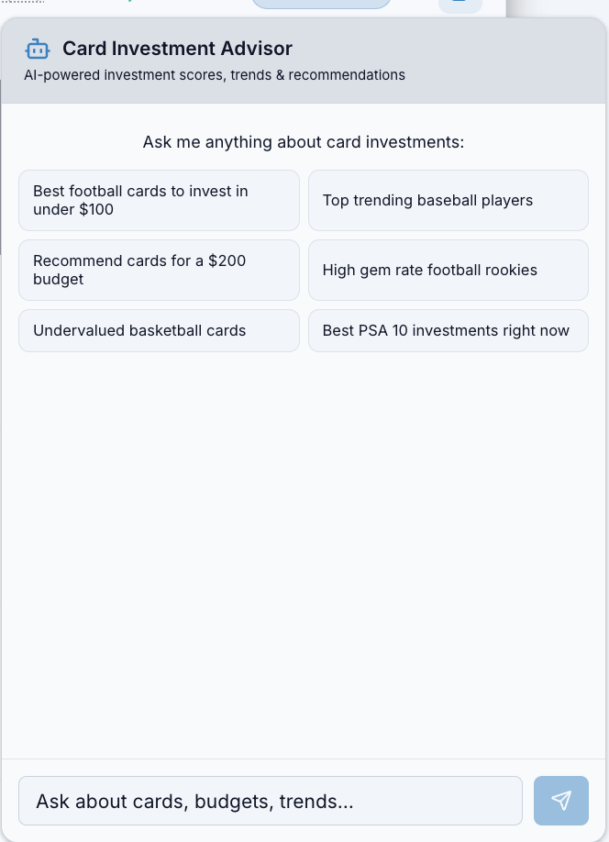
Task: Click the Card Investment Advisor header title
Action: click(177, 49)
